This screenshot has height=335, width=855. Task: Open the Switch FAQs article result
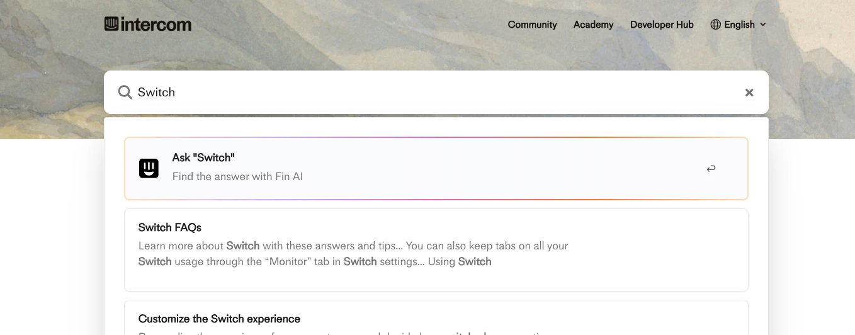pos(436,250)
